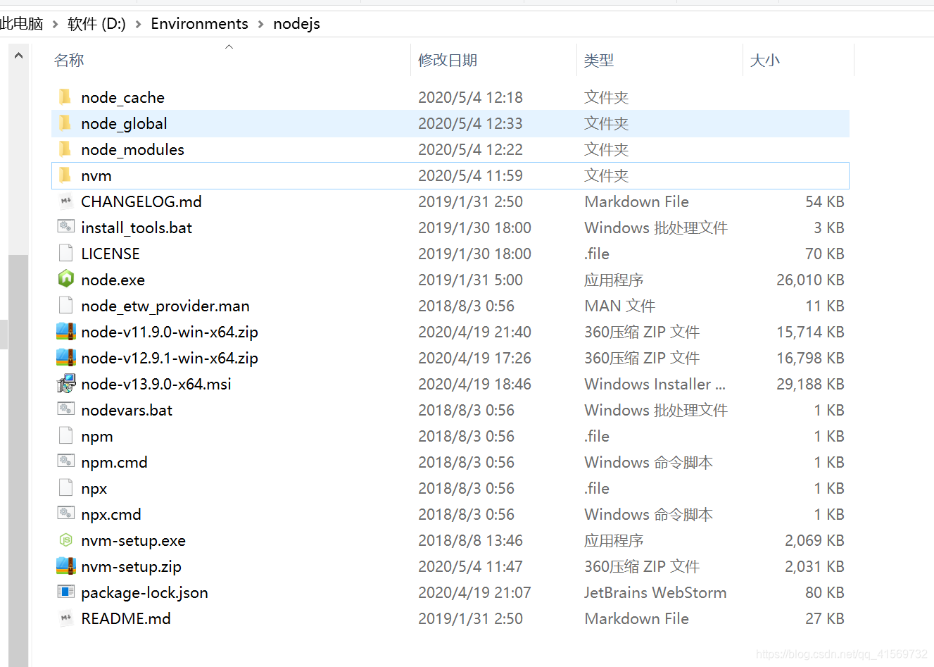Click nodejs in the breadcrumb path
The height and width of the screenshot is (667, 934).
click(296, 23)
